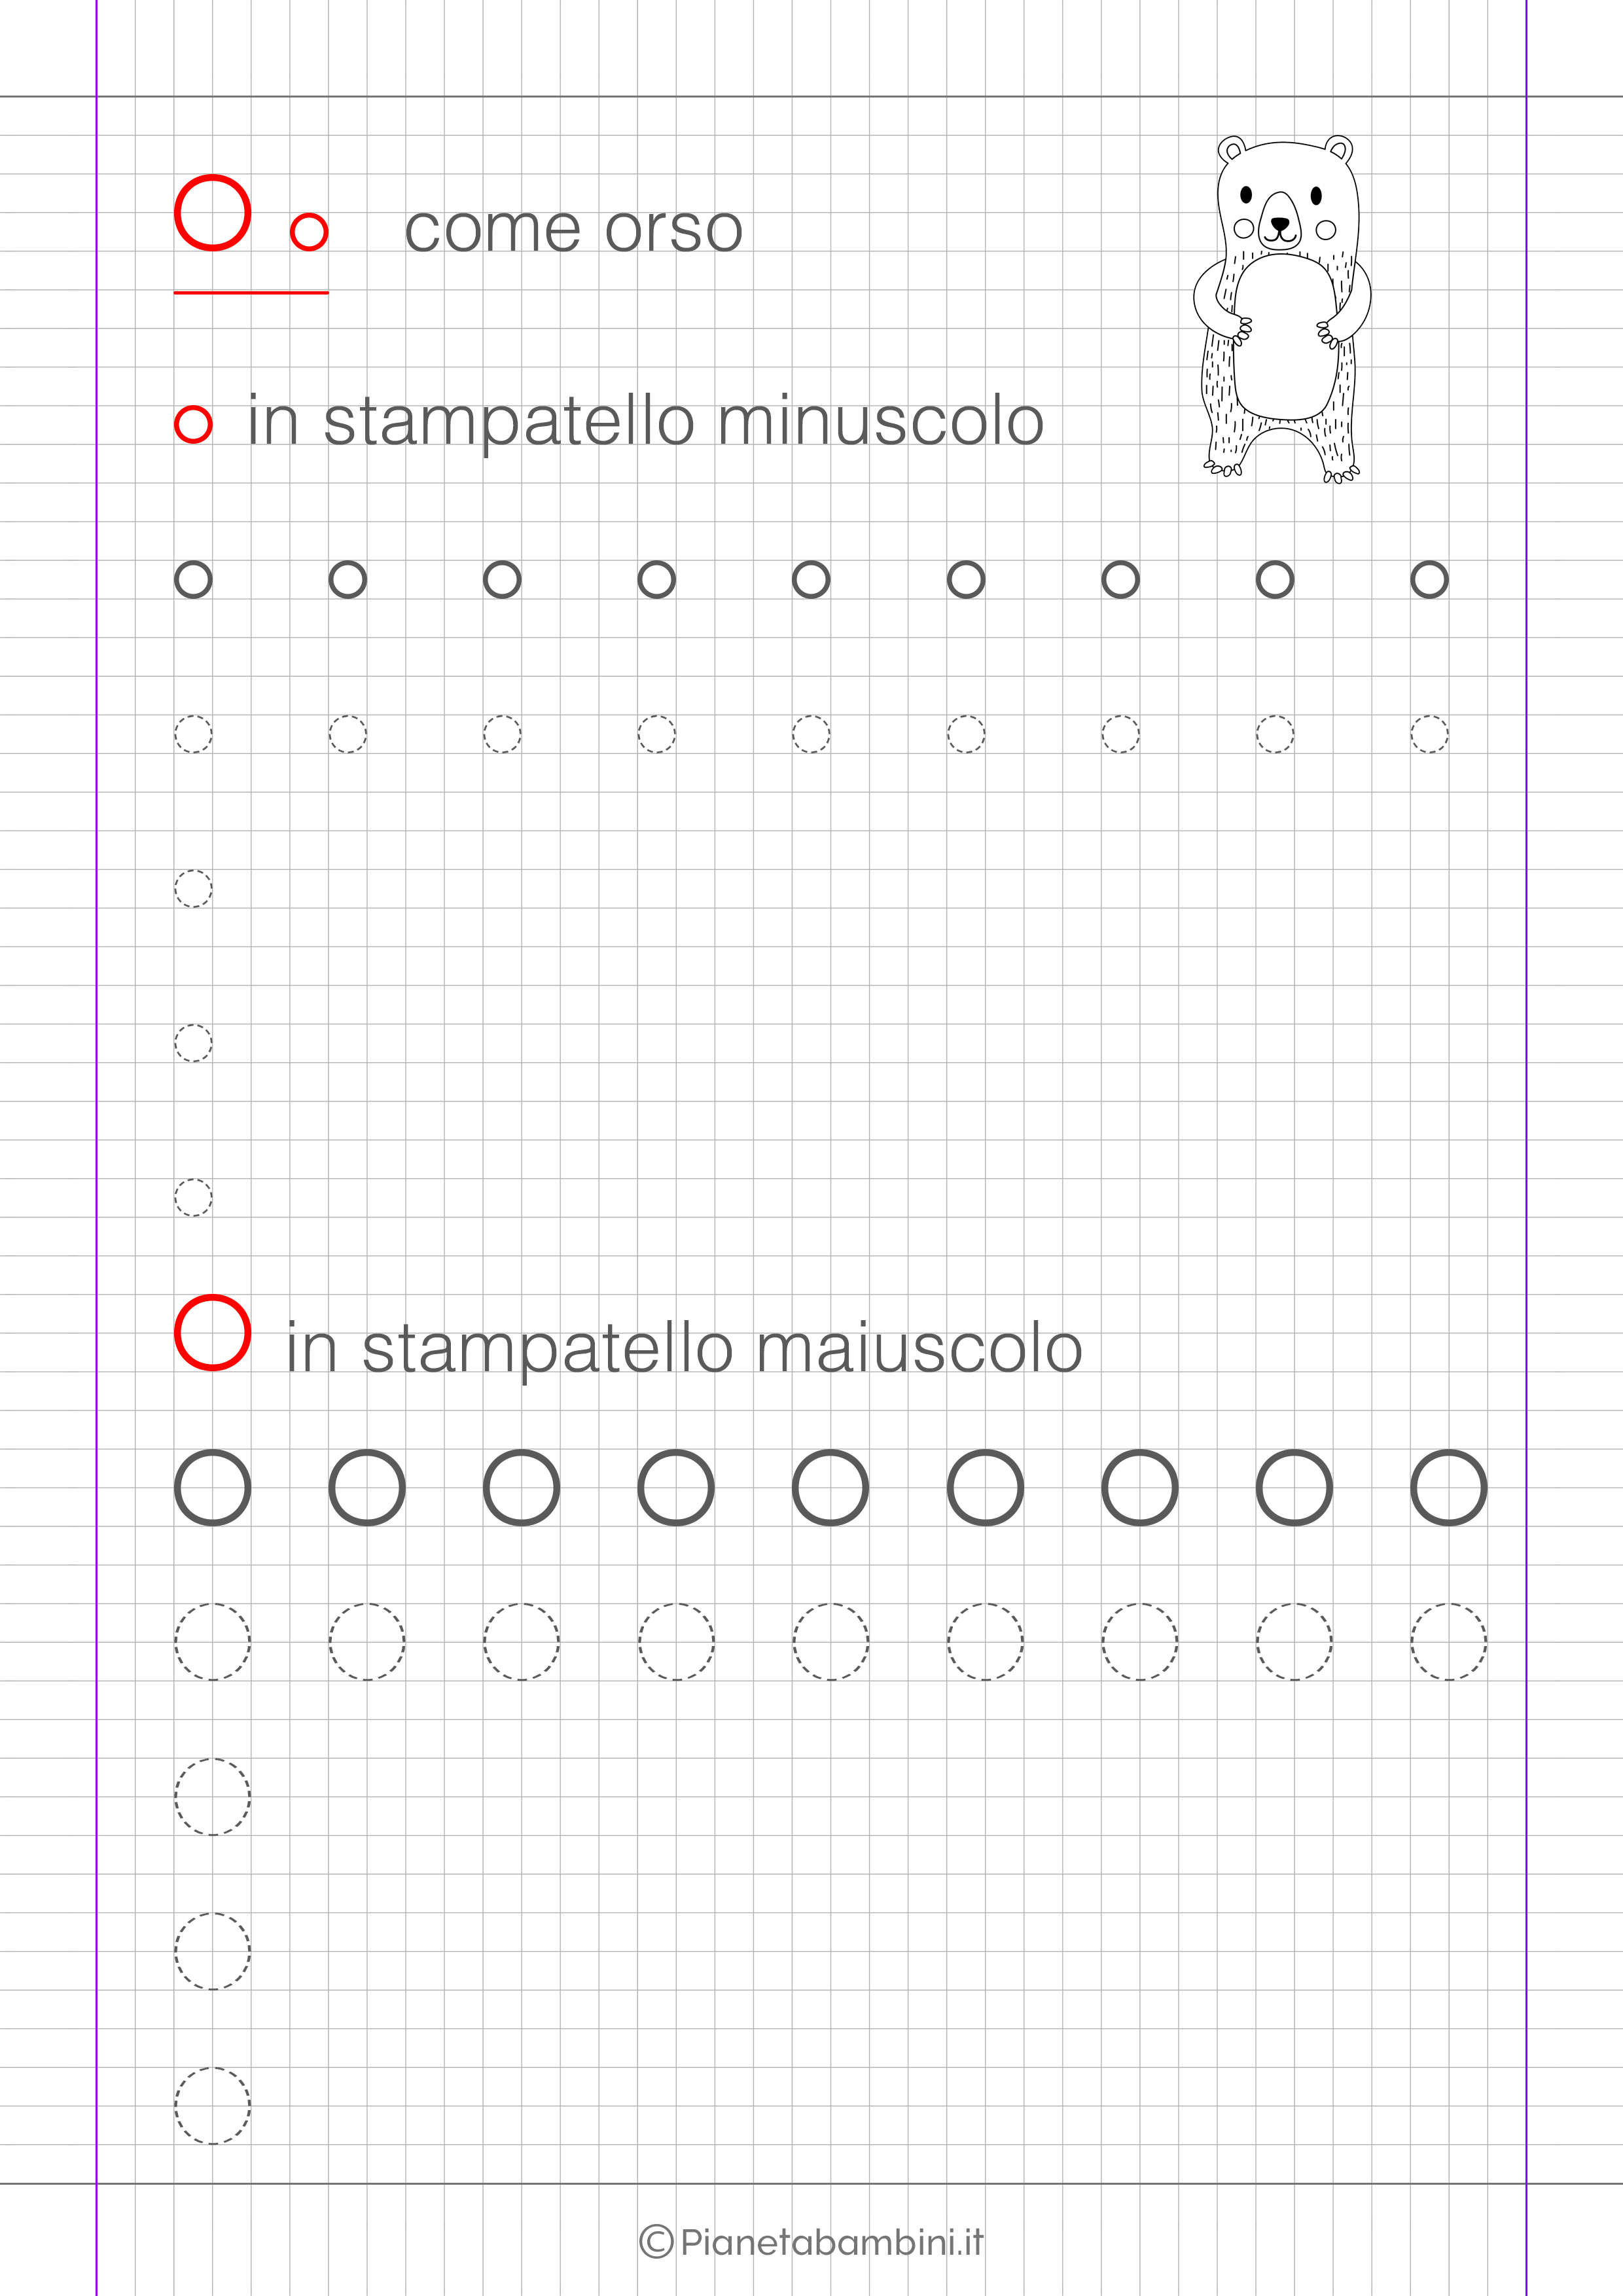
Task: Click the last solid lowercase o in the row
Action: [1429, 580]
